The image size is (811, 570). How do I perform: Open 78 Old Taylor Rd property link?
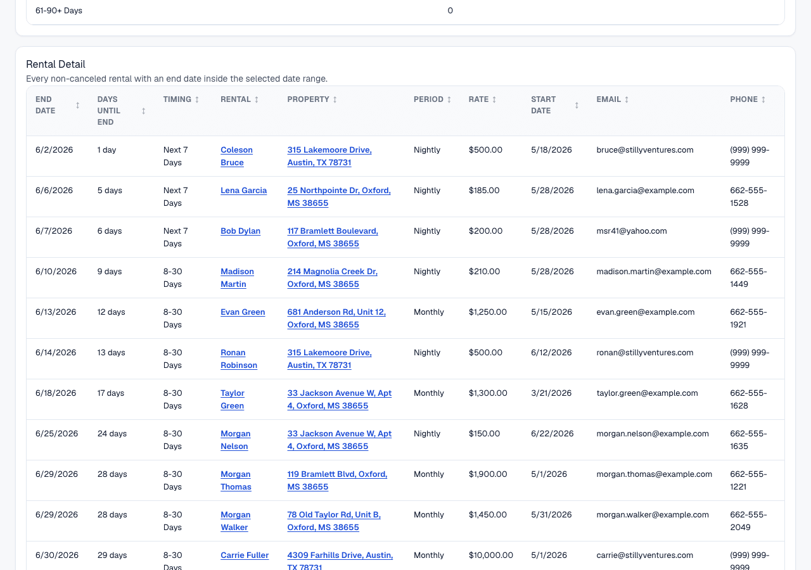[x=334, y=521]
